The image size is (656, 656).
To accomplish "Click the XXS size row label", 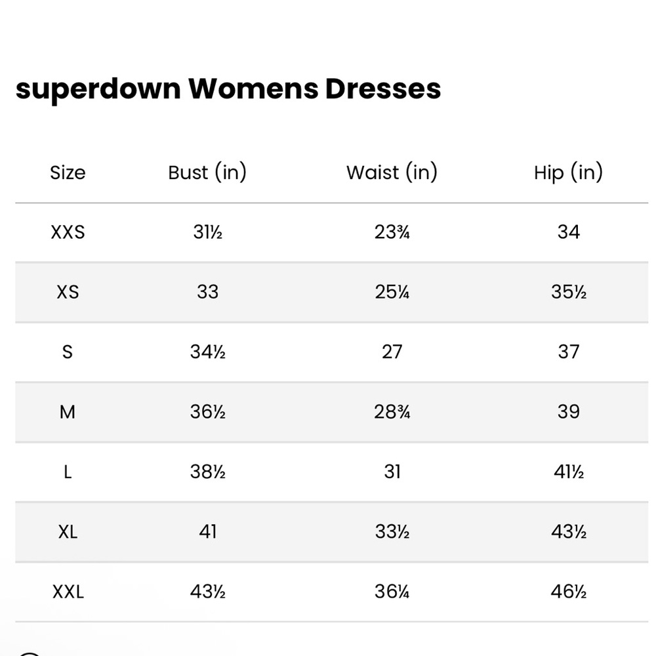I will coord(68,232).
